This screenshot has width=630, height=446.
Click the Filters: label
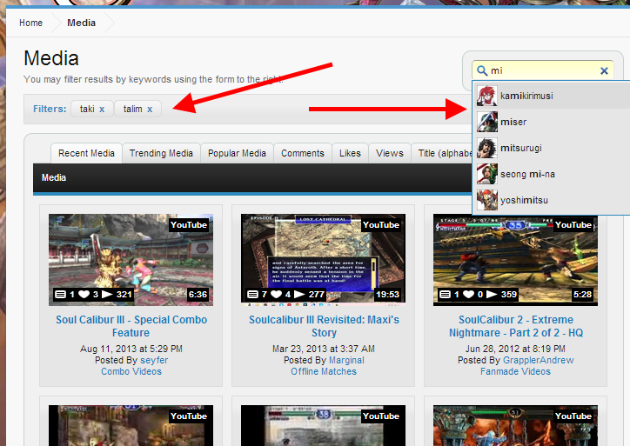coord(50,109)
